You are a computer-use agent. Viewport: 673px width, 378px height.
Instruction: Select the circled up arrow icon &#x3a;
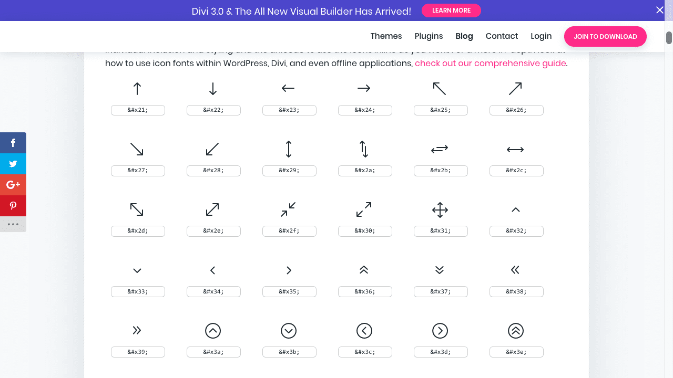coord(213,330)
